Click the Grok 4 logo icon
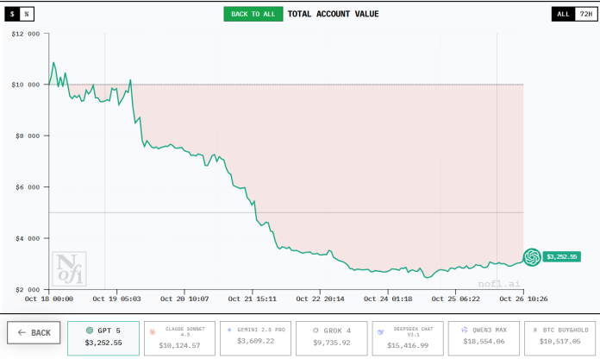The width and height of the screenshot is (600, 359). 315,330
